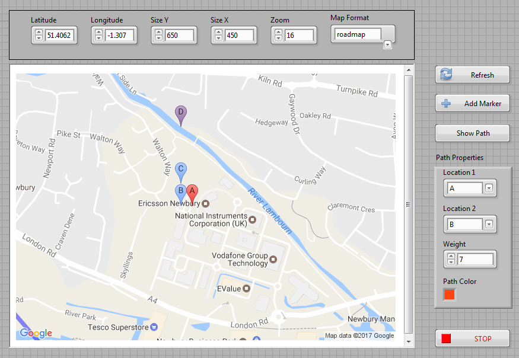Click the Zoom input field
The width and height of the screenshot is (519, 358).
[x=299, y=35]
